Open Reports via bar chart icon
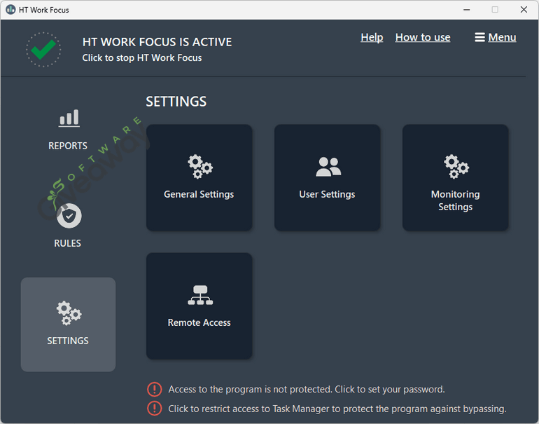Viewport: 539px width, 424px height. click(x=69, y=118)
